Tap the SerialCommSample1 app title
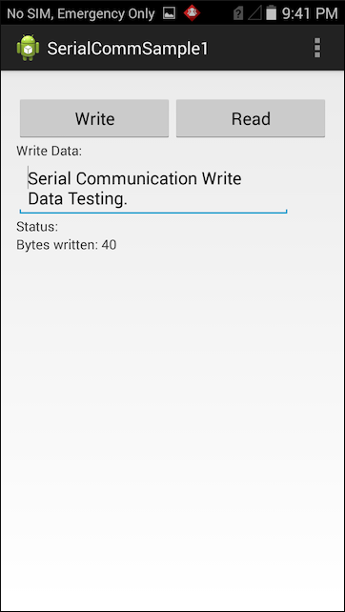This screenshot has height=612, width=345. pyautogui.click(x=128, y=49)
